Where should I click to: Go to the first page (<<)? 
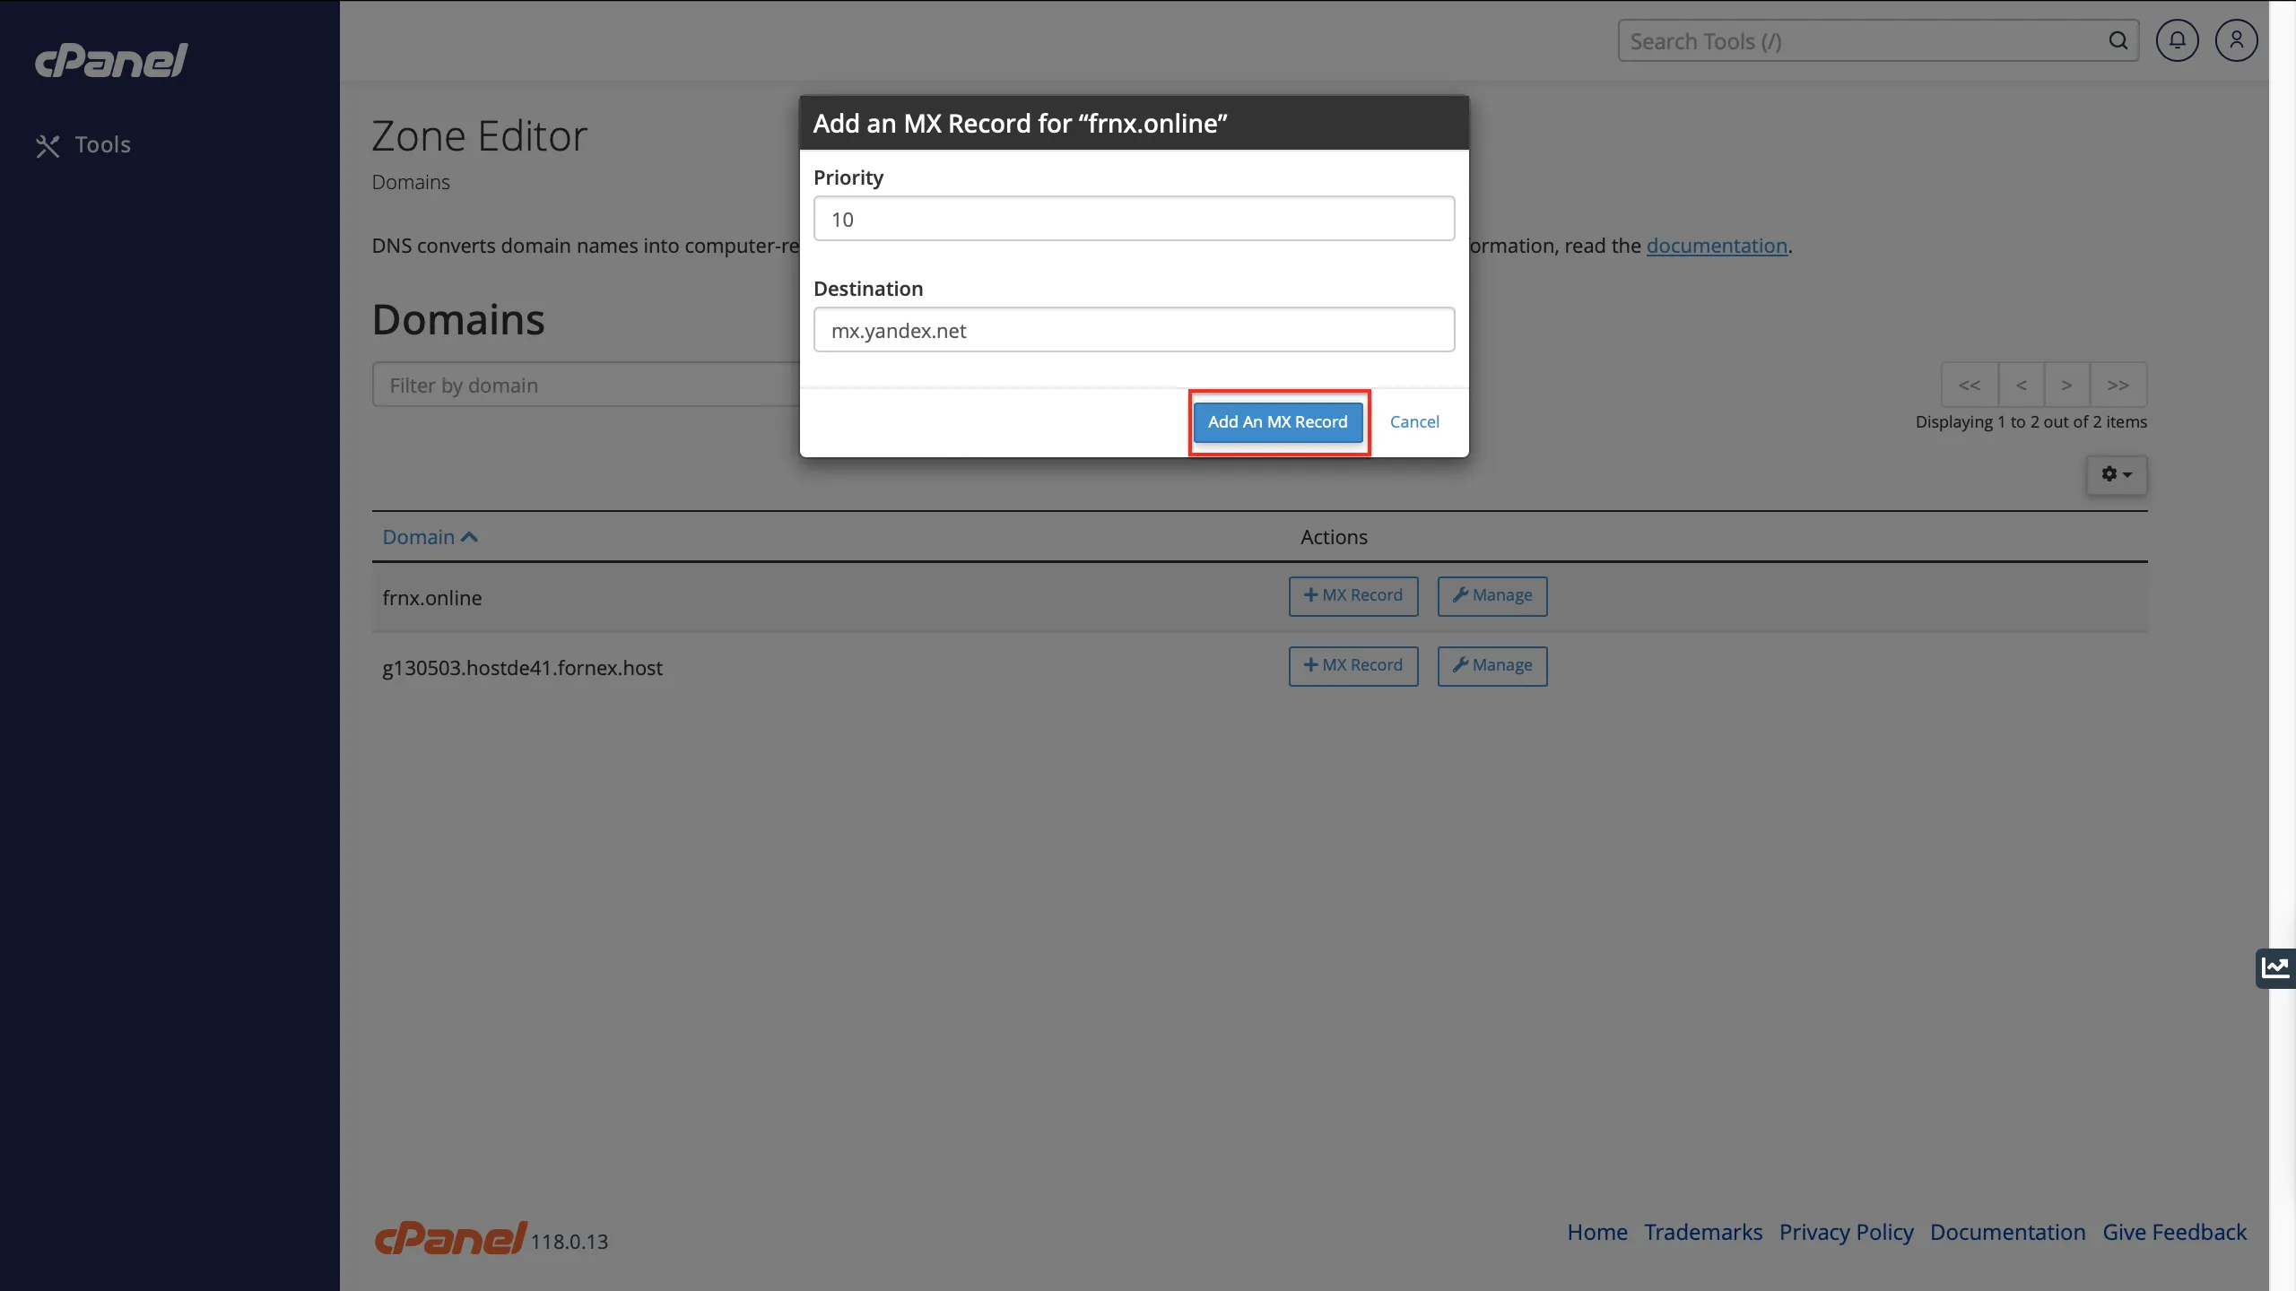[x=1969, y=386]
